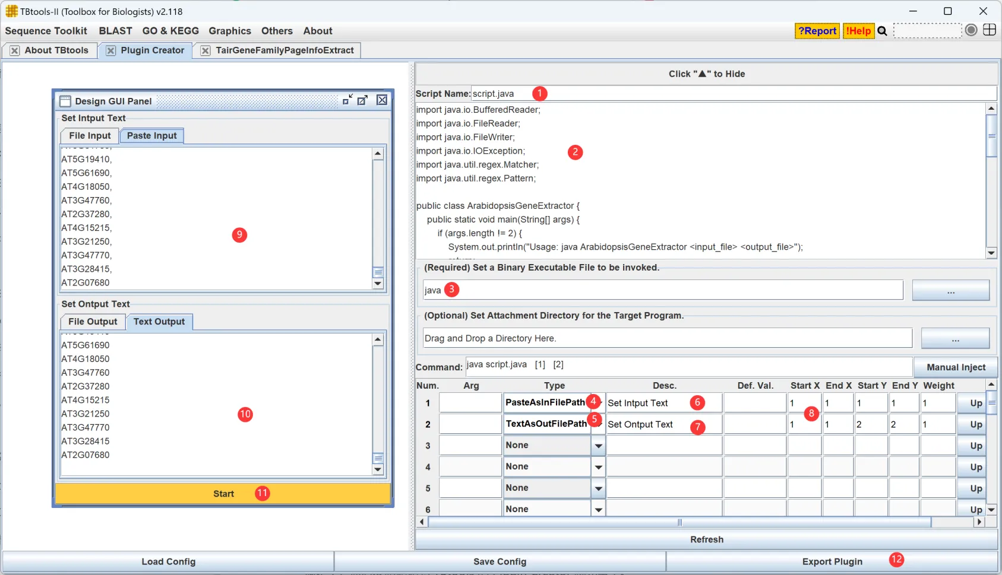Browse for binary executable file
The height and width of the screenshot is (575, 1002).
950,291
